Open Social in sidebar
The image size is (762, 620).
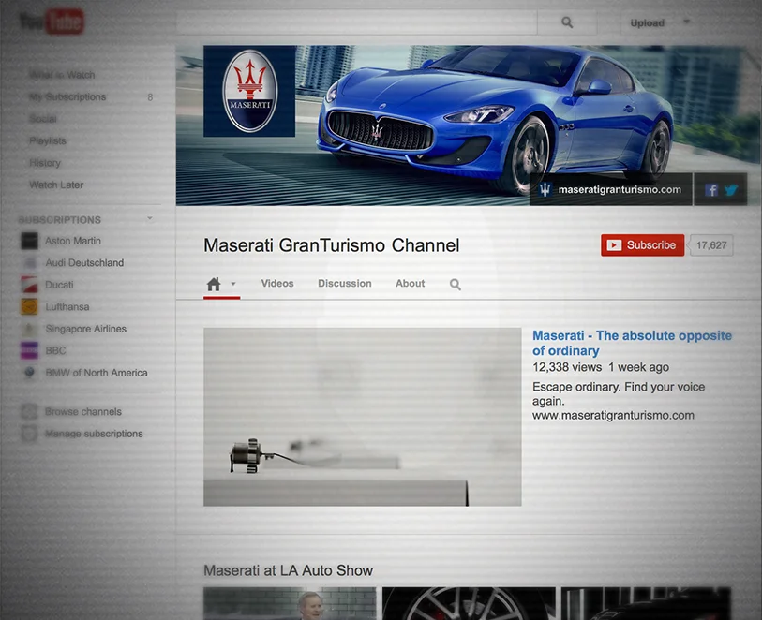[43, 118]
